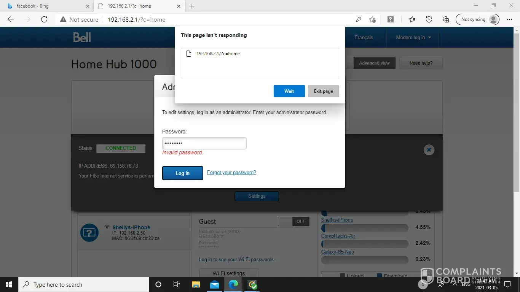Viewport: 520px width, 292px height.
Task: Expand the Modem log in dropdown
Action: coord(413,37)
